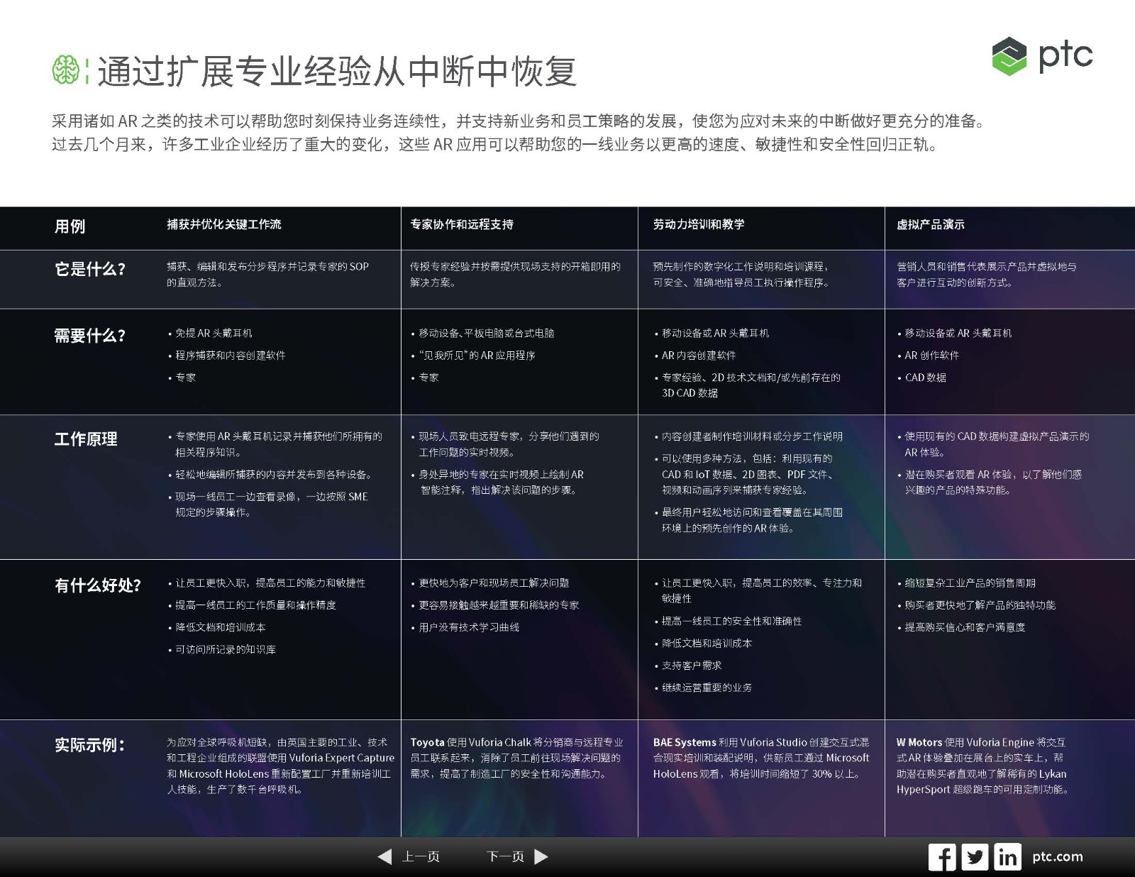Image resolution: width=1135 pixels, height=877 pixels.
Task: Click the Twitter bird icon
Action: [x=975, y=857]
